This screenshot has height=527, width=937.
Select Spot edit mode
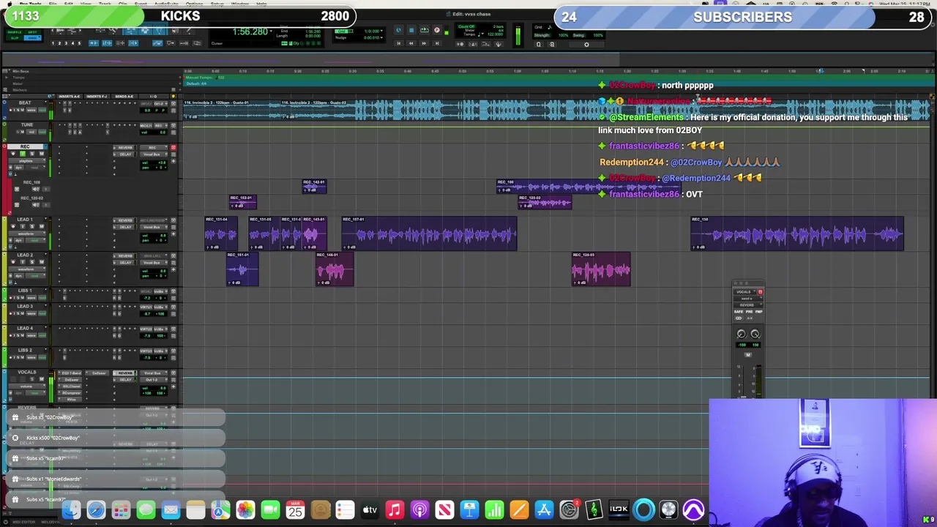pyautogui.click(x=32, y=32)
